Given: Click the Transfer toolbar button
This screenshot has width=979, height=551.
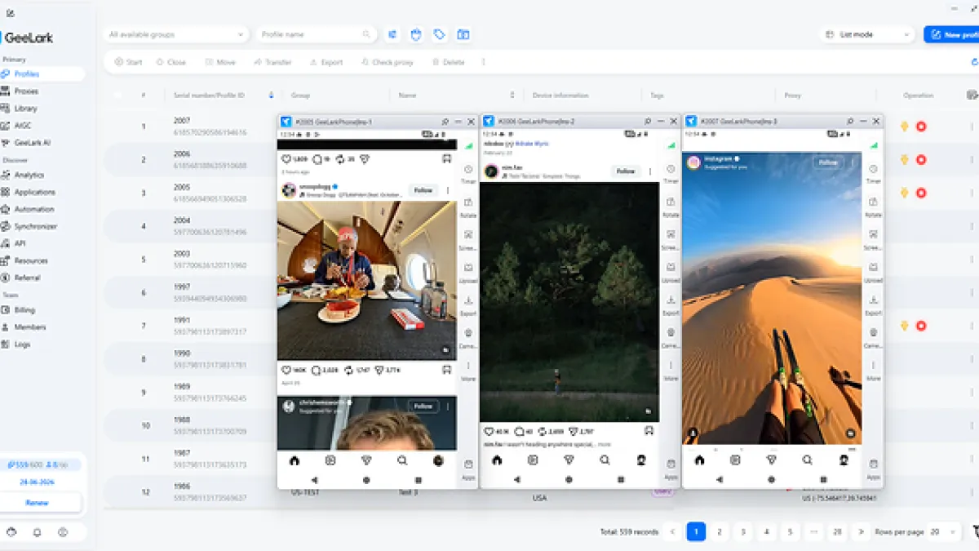Looking at the screenshot, I should pyautogui.click(x=272, y=62).
